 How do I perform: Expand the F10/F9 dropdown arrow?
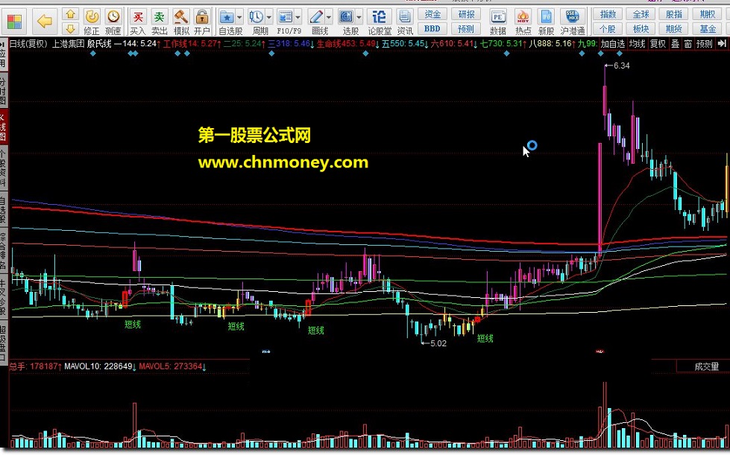click(298, 18)
